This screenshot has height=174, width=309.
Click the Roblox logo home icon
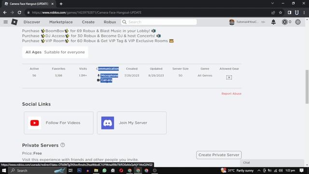[14, 22]
